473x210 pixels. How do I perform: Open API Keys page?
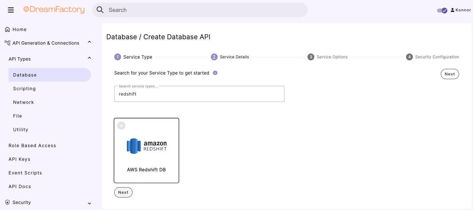tap(19, 159)
